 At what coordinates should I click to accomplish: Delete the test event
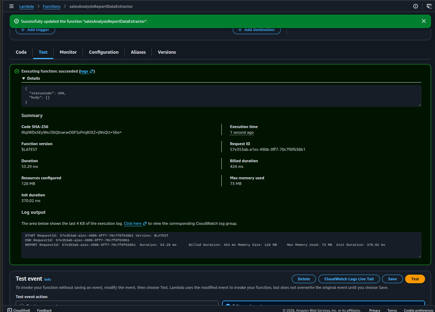[304, 279]
